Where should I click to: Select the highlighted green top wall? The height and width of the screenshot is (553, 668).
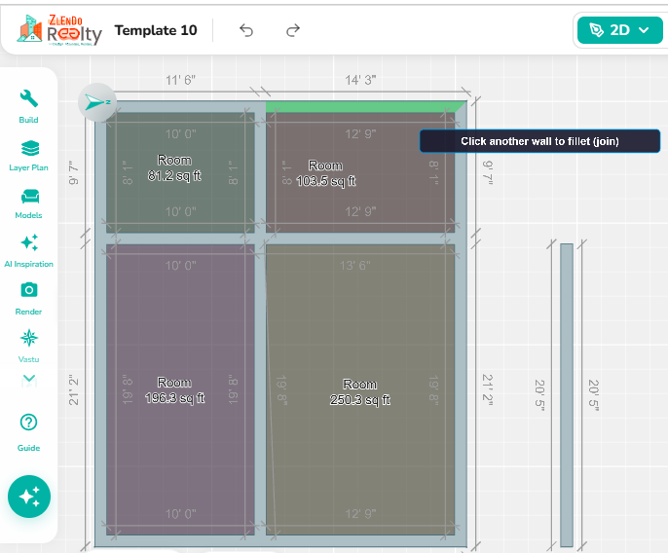365,107
